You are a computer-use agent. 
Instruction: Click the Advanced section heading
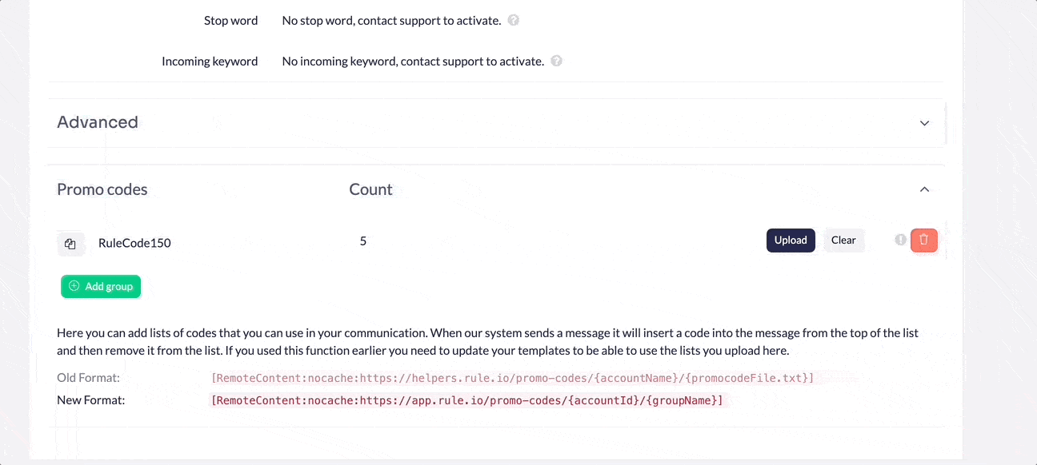[x=98, y=122]
